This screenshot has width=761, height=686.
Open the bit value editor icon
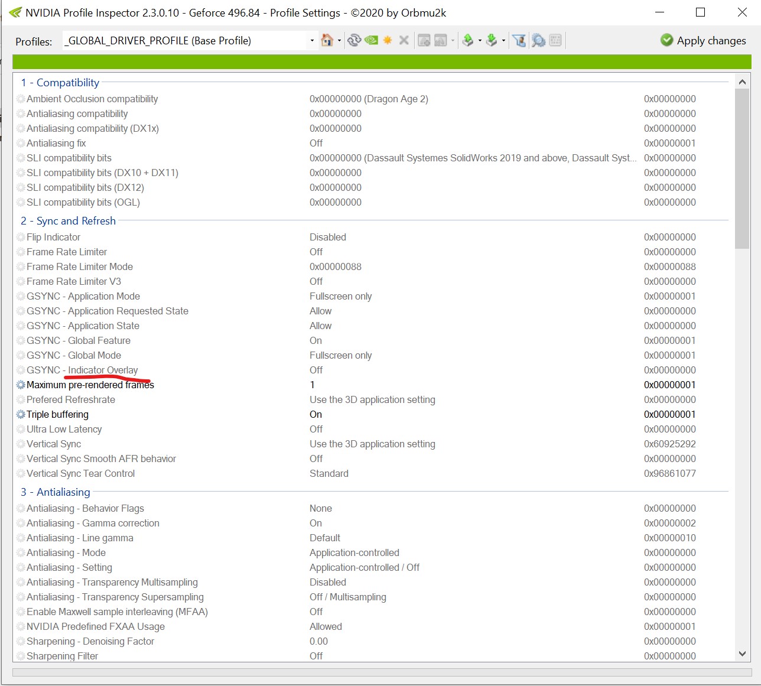[x=555, y=40]
